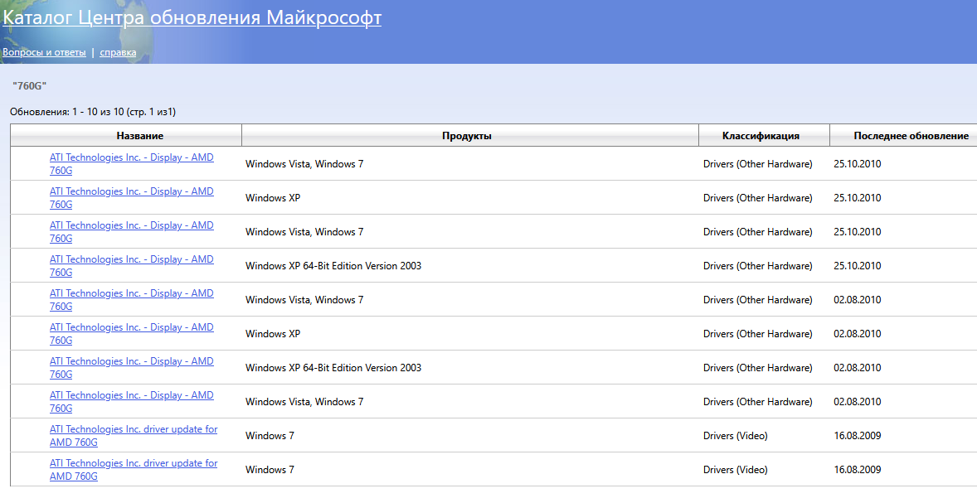This screenshot has width=977, height=503.
Task: Sort by the Продукты column header
Action: 467,136
